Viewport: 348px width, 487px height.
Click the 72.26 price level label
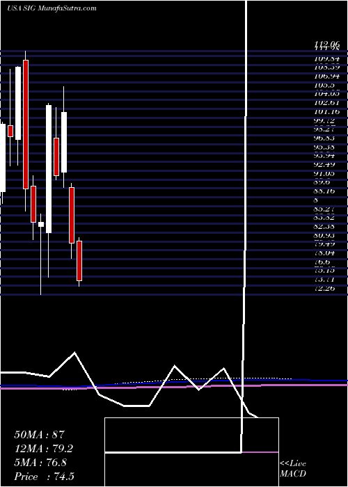[326, 288]
